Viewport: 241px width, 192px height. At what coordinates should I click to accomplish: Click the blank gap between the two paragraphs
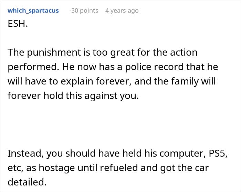[x=120, y=124]
